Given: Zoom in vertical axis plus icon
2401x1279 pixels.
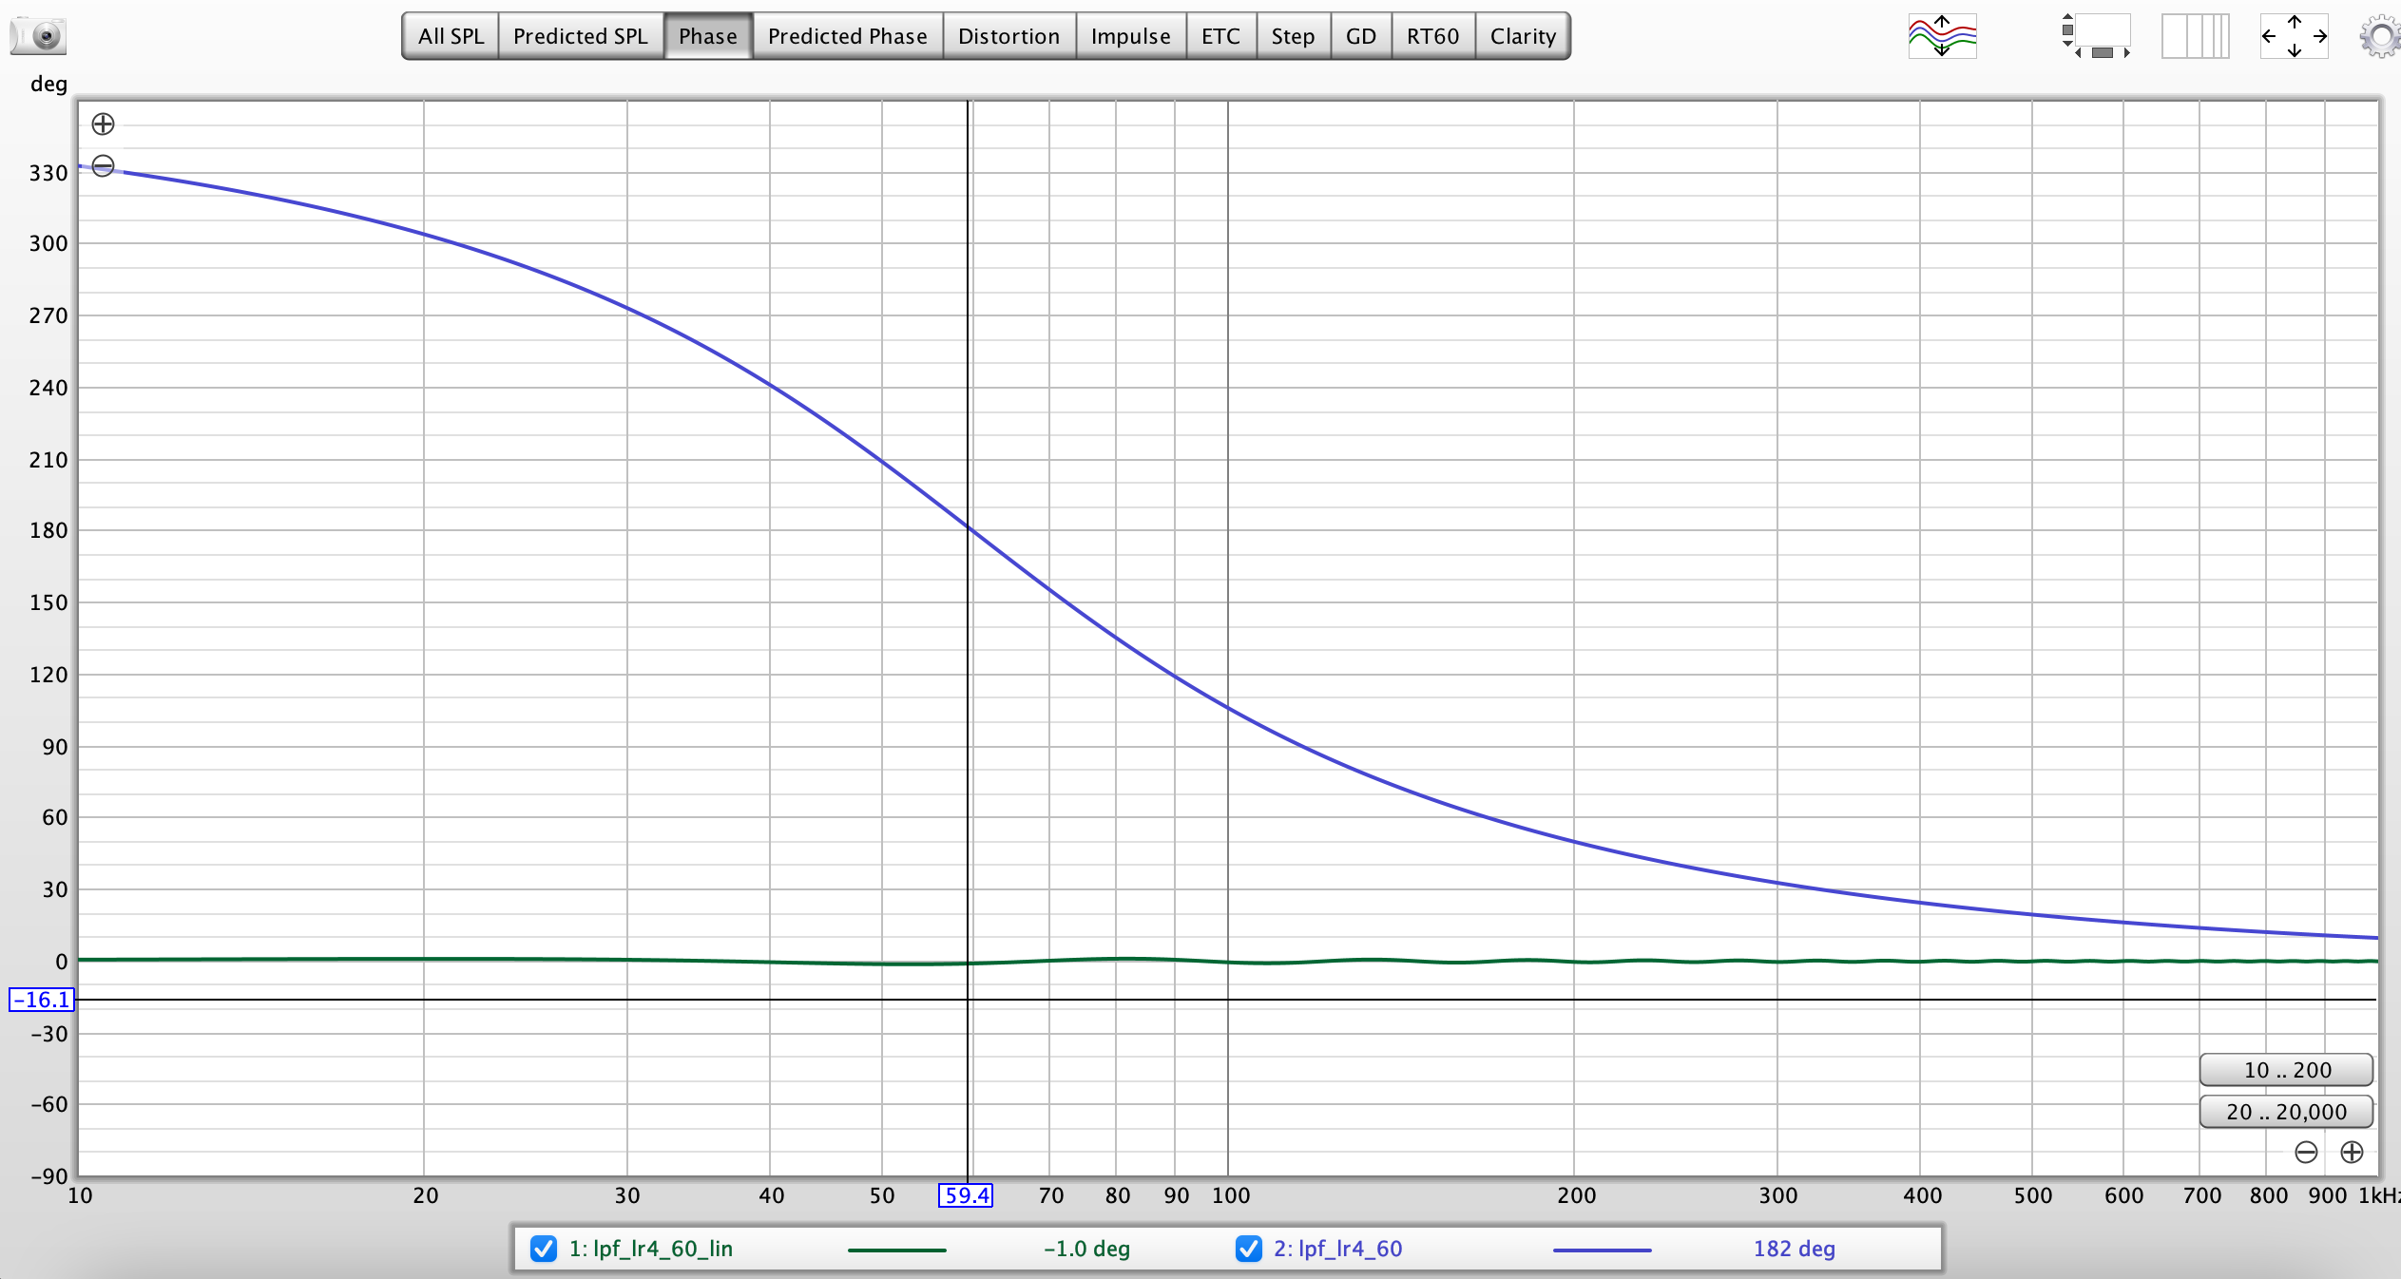Looking at the screenshot, I should point(103,124).
